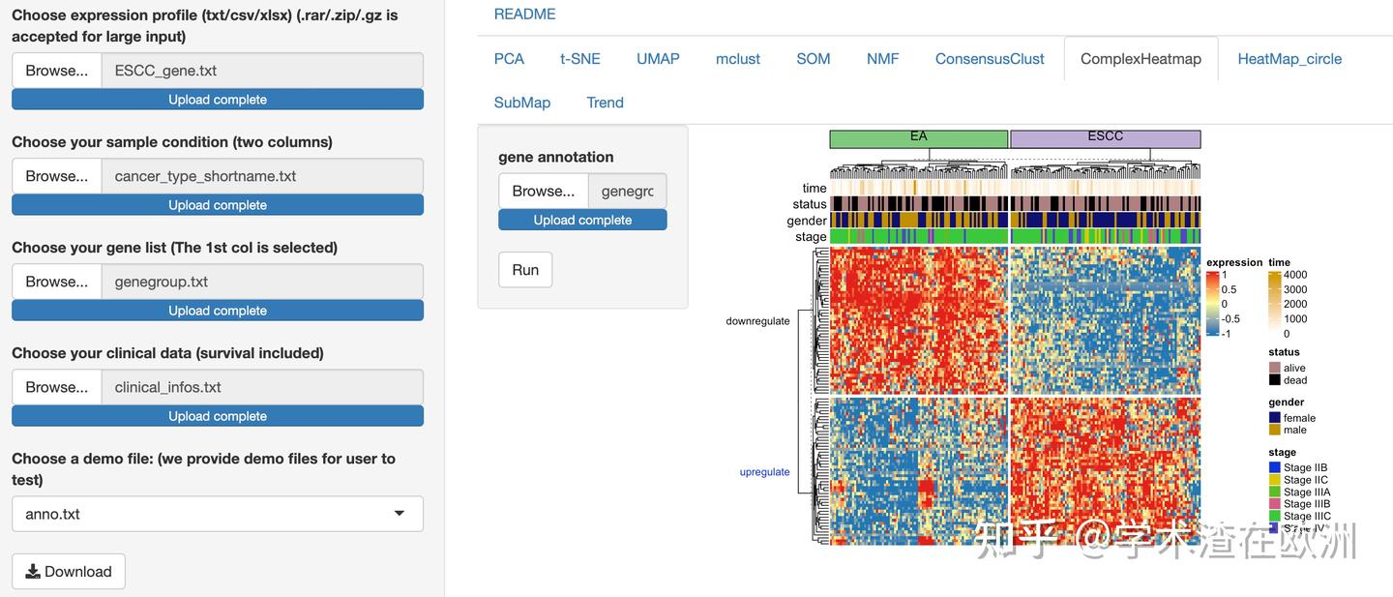Browse for gene annotation file
The height and width of the screenshot is (597, 1393).
pyautogui.click(x=544, y=191)
